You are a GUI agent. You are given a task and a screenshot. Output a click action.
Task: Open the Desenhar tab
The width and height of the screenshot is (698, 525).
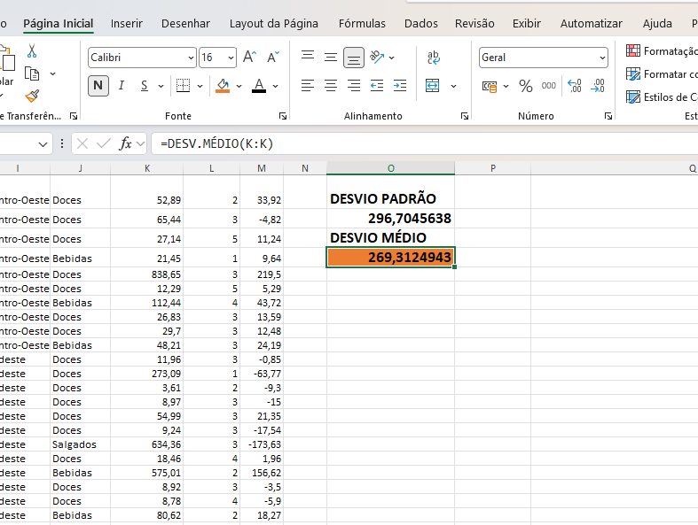(x=185, y=24)
